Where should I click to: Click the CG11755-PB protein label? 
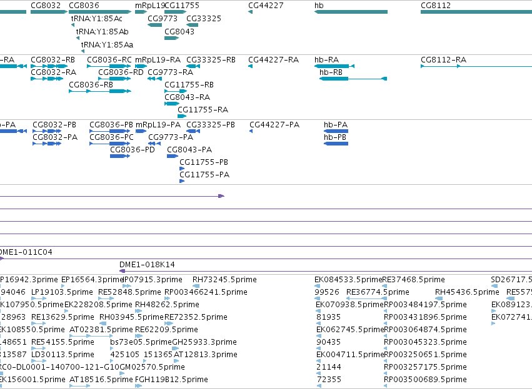coord(204,162)
